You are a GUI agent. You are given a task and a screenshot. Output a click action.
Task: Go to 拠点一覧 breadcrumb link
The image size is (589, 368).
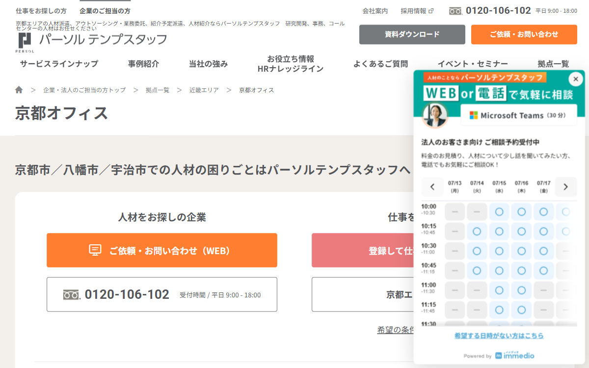tap(158, 90)
